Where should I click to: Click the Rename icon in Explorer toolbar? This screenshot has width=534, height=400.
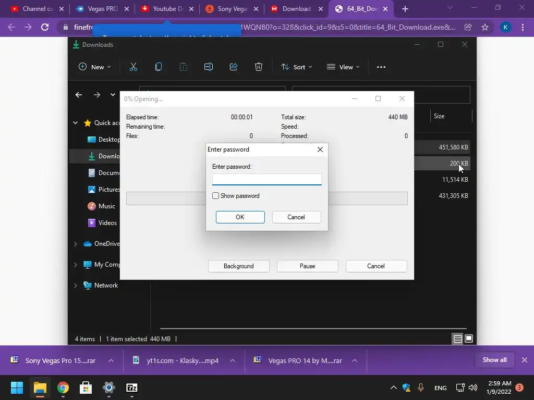click(x=209, y=67)
